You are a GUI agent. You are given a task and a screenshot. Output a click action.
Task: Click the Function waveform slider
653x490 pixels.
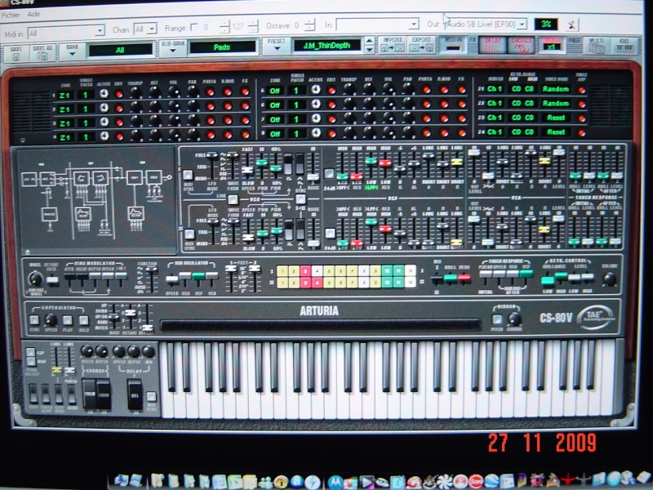151,270
